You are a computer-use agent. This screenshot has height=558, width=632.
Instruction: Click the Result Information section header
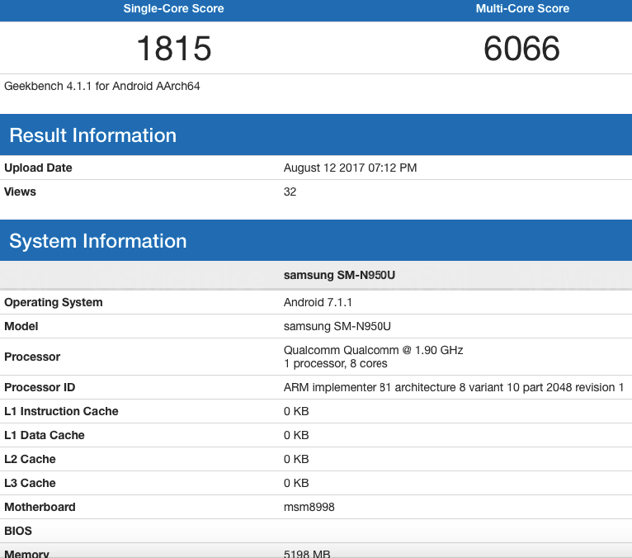tap(92, 135)
